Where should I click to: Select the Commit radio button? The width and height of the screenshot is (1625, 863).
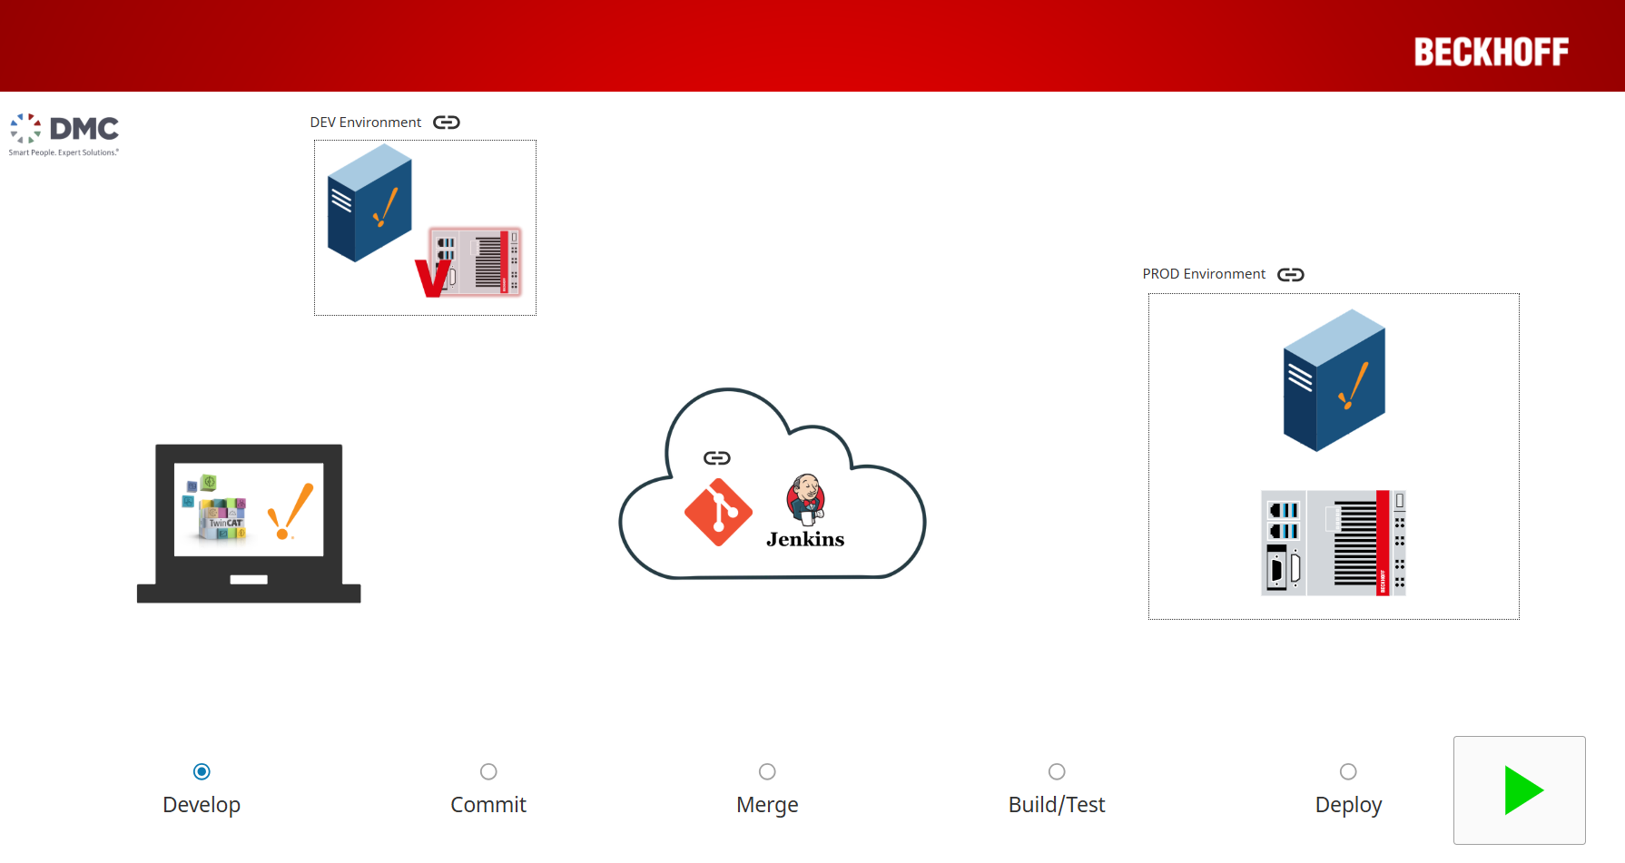click(x=488, y=771)
